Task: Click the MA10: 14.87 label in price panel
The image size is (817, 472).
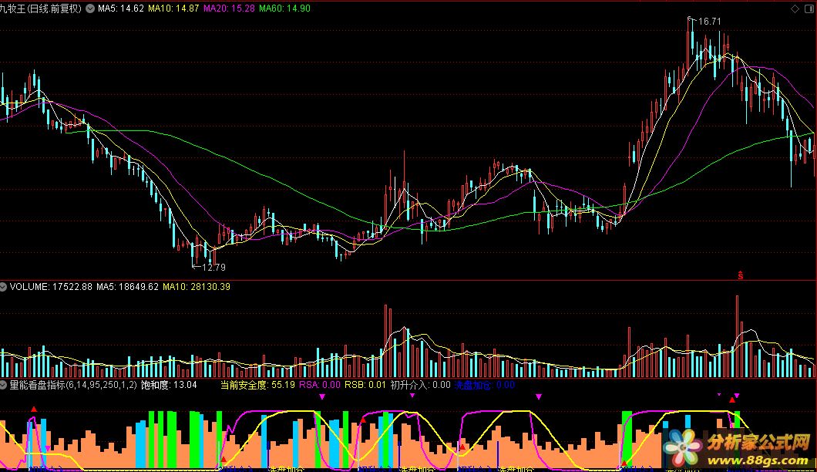Action: click(x=173, y=8)
